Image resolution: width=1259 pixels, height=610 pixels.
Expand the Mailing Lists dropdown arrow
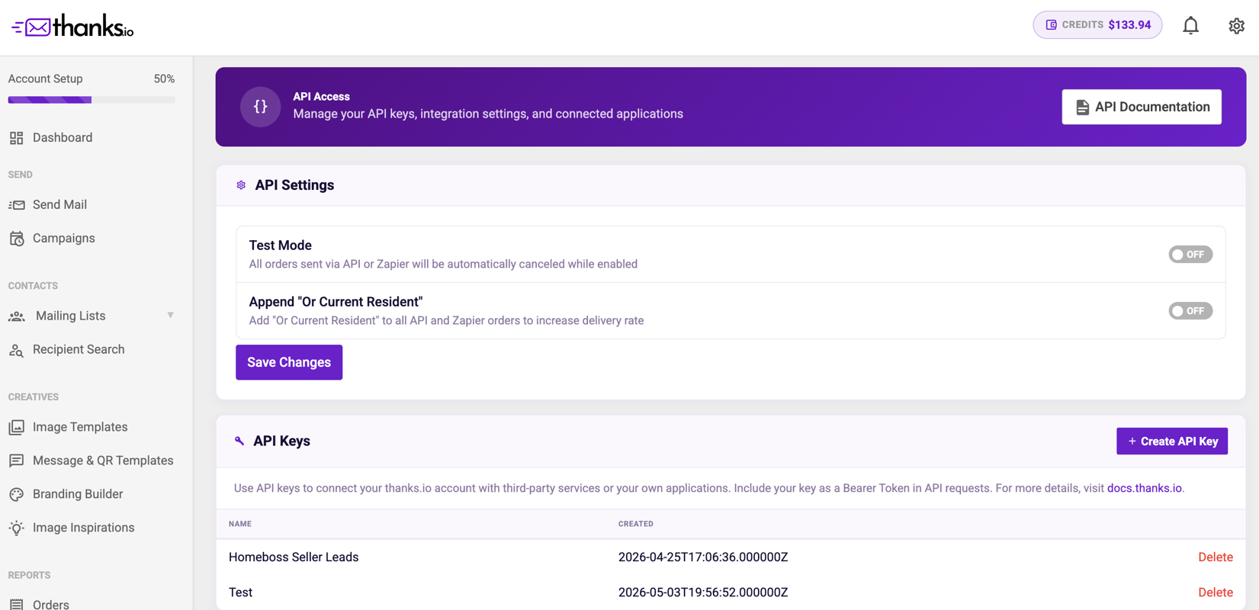point(171,316)
